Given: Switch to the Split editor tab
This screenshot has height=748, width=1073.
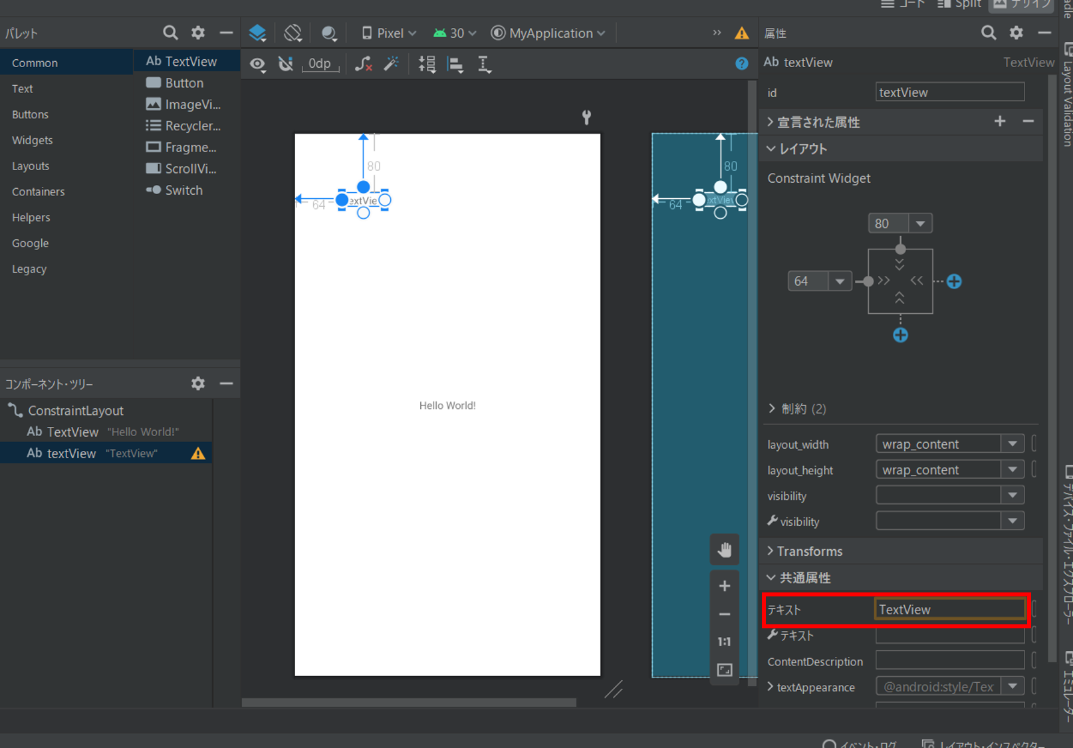Looking at the screenshot, I should pyautogui.click(x=959, y=5).
